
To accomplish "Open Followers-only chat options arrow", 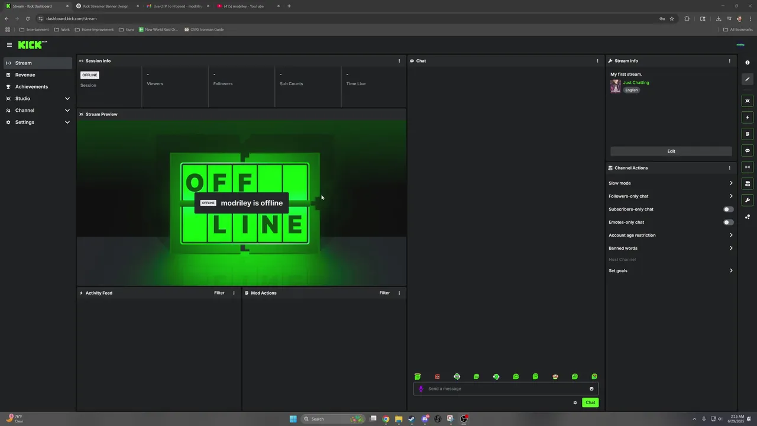I will [x=731, y=196].
